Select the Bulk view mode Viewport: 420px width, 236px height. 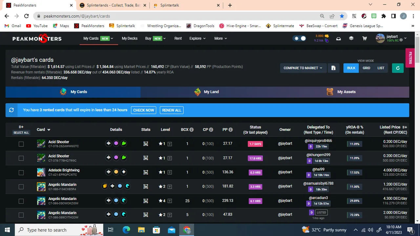(x=351, y=68)
